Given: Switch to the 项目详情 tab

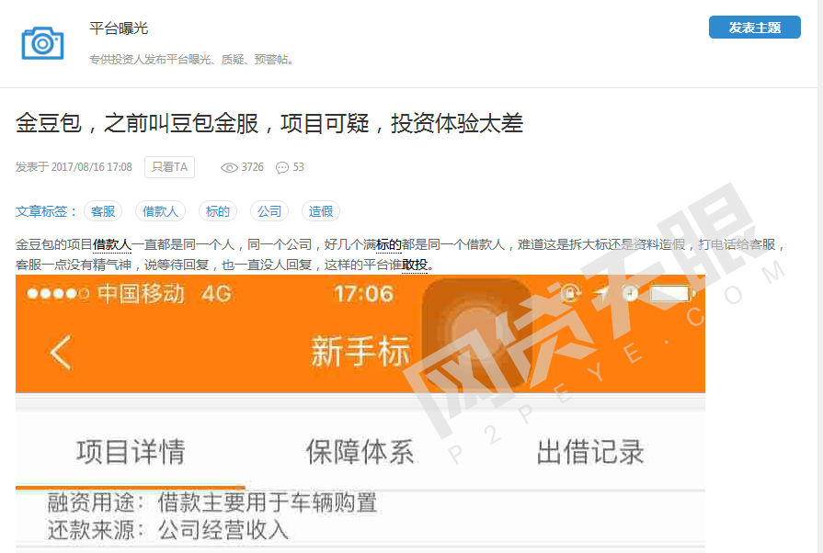Looking at the screenshot, I should 131,452.
